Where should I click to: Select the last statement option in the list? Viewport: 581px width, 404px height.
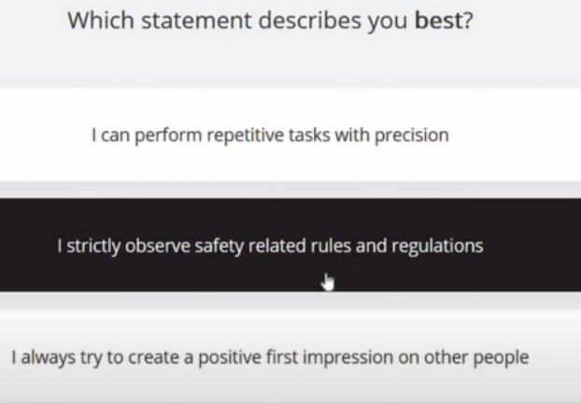pos(290,356)
